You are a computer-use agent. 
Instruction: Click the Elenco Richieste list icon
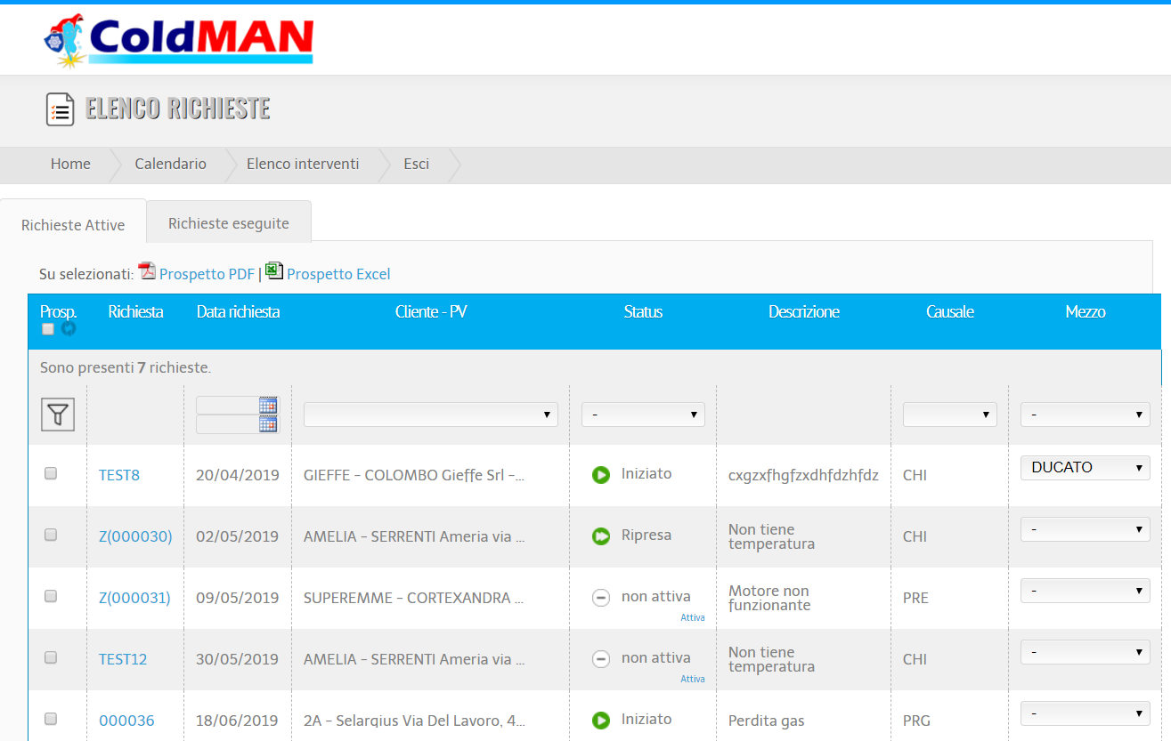click(60, 109)
